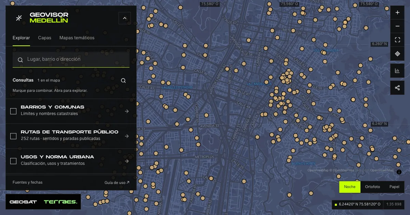
Task: Check the Rutas de Transporte Público checkbox
Action: (13, 136)
